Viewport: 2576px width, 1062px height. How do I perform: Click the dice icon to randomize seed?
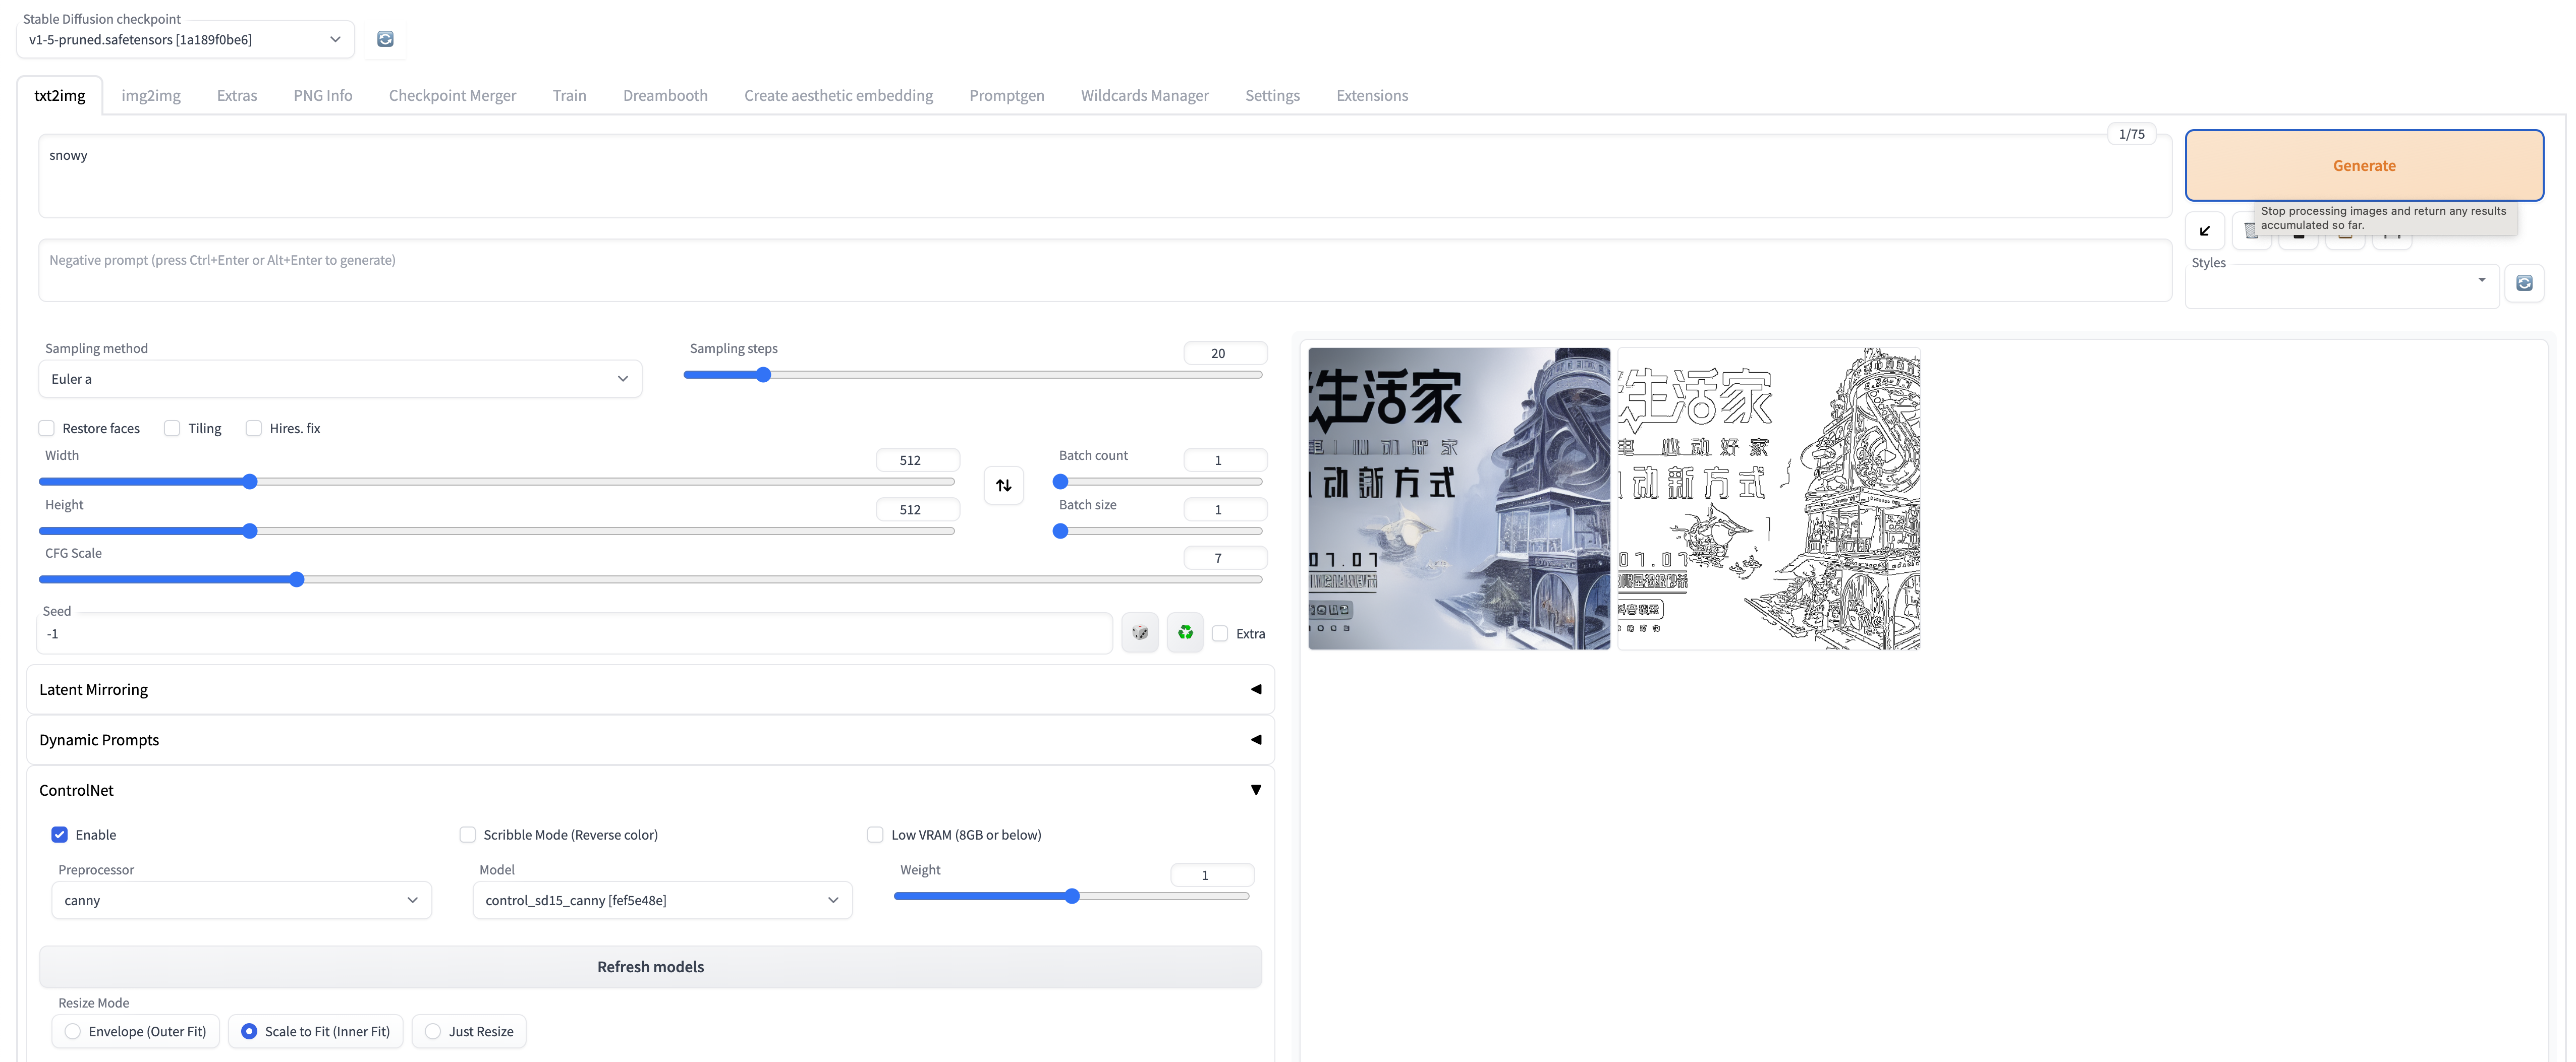1139,633
